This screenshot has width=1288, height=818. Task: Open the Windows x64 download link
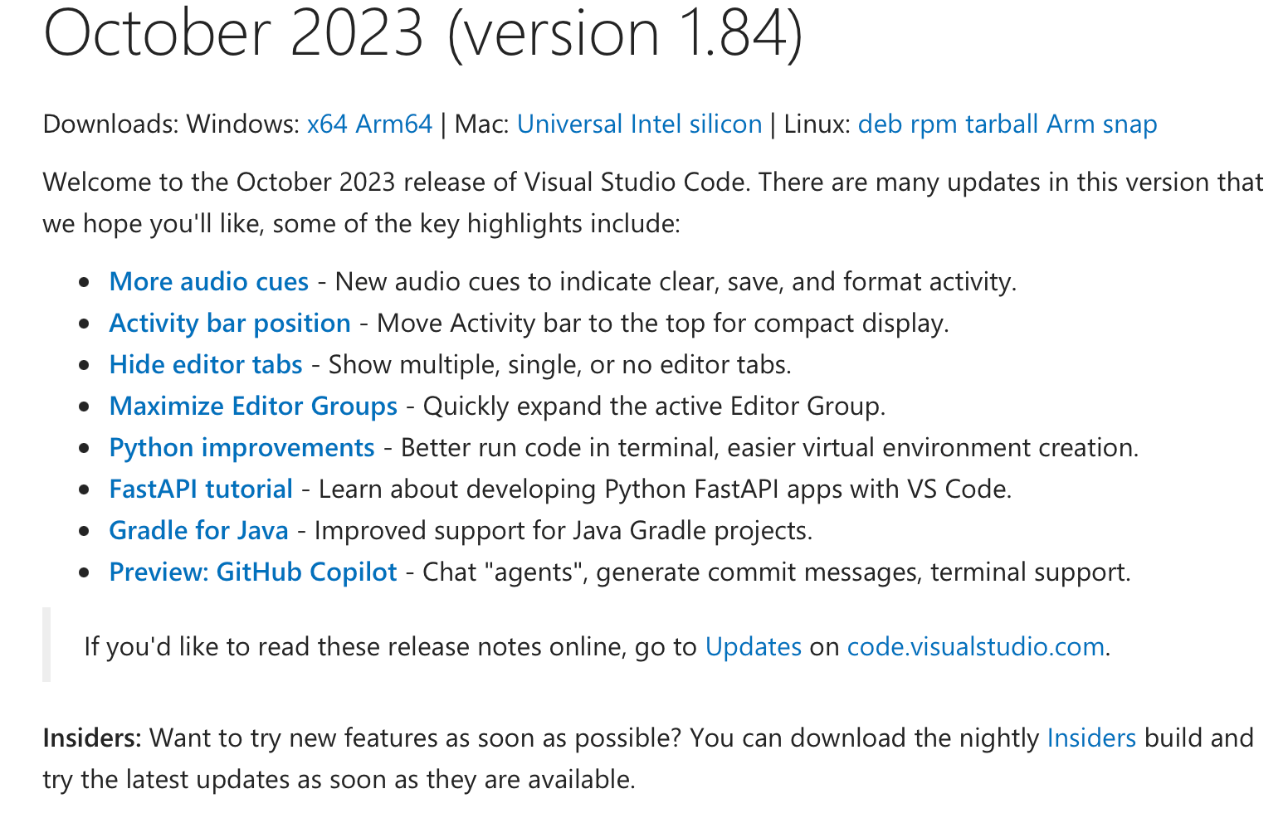(x=327, y=124)
